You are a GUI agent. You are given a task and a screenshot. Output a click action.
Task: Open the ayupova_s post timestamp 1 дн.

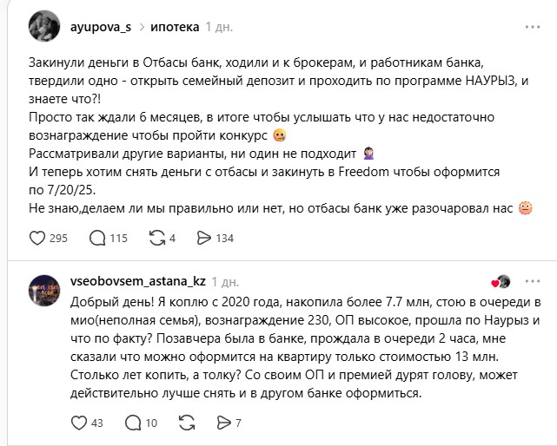point(218,28)
